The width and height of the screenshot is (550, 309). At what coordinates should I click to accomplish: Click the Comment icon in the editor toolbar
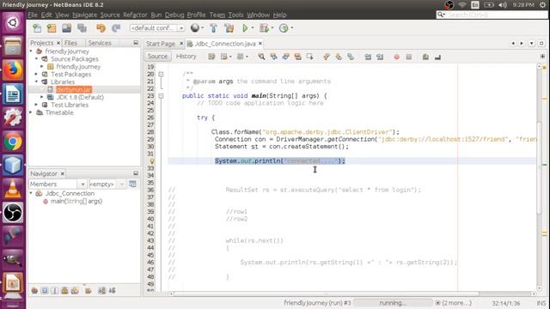(425, 57)
